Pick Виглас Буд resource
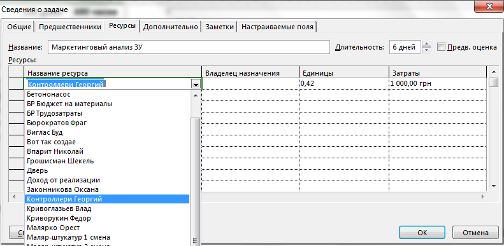The image size is (504, 246). [106, 132]
